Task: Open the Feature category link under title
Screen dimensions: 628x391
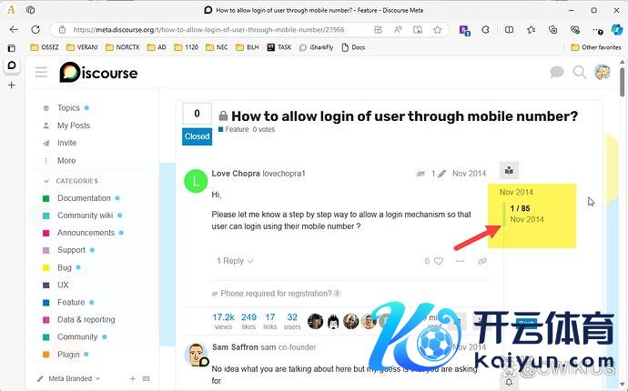Action: point(236,130)
